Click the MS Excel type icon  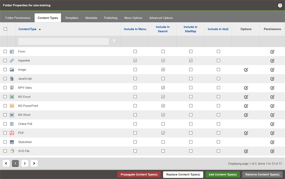click(12, 97)
